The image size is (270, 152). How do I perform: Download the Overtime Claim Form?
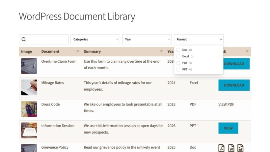pos(236,64)
